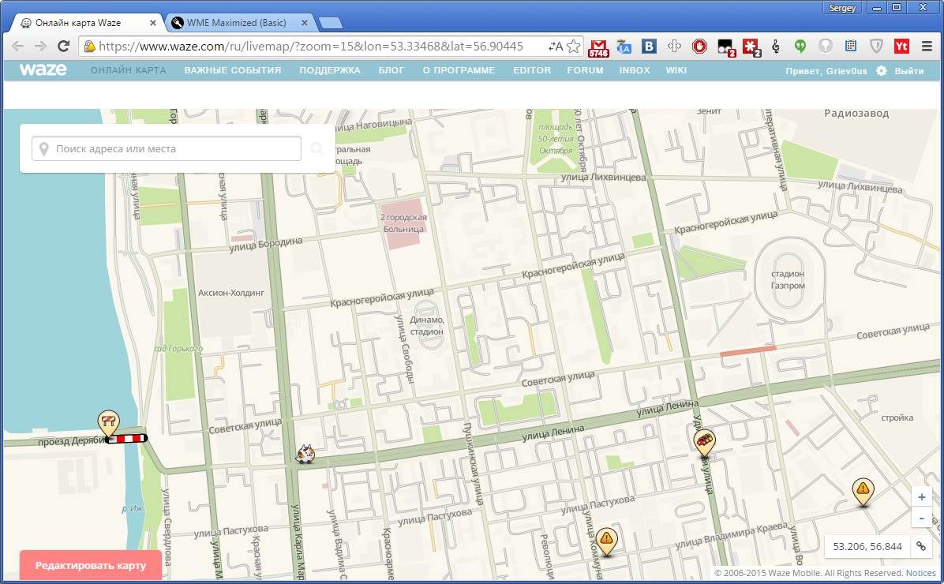
Task: Click the translate page icon in address bar
Action: [555, 47]
